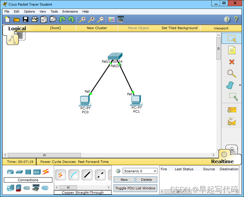Viewport: 244px width, 197px height.
Task: Select Multiuser Connection category
Action: click(x=45, y=188)
